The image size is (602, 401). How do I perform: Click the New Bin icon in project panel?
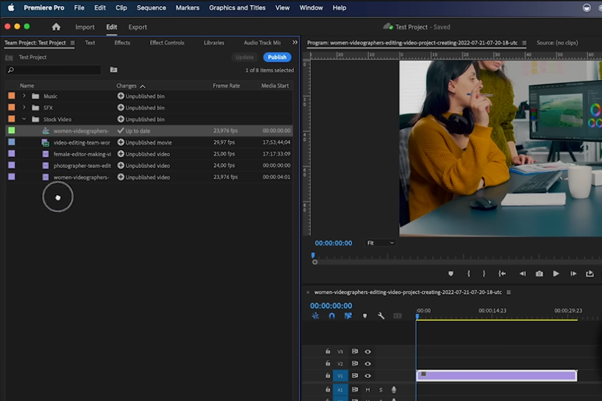point(114,70)
